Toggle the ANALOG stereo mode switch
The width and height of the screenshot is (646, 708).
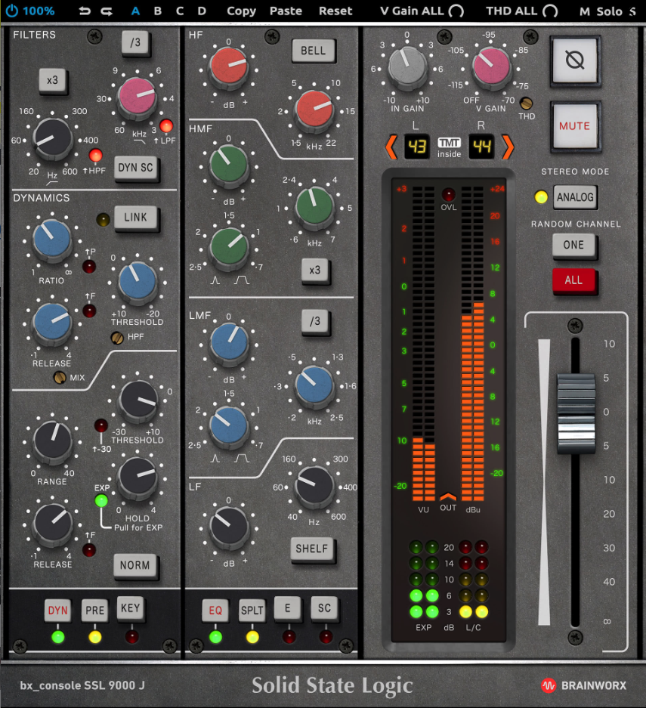click(576, 196)
